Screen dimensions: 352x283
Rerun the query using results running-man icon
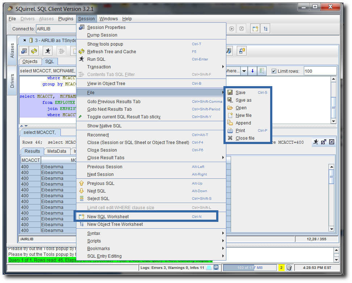tap(316, 142)
